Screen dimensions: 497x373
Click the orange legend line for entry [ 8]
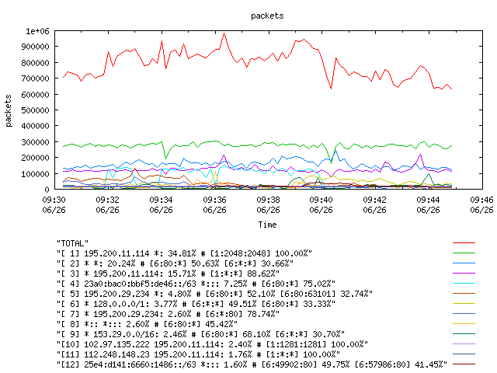click(464, 324)
